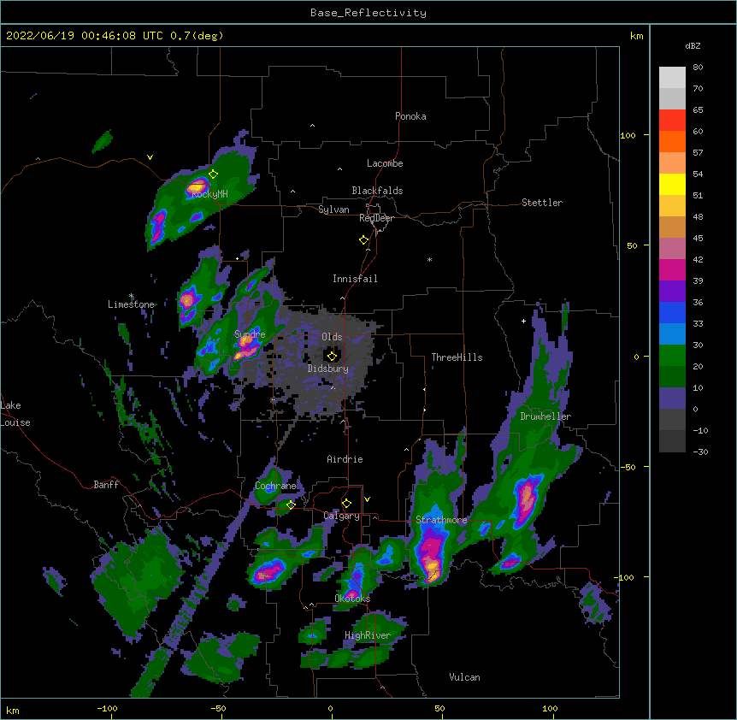Click the Didsbury town label
Screen dimensions: 737x720
click(x=327, y=369)
